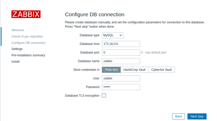Go to the Next step
Image resolution: width=217 pixels, height=121 pixels.
197,116
